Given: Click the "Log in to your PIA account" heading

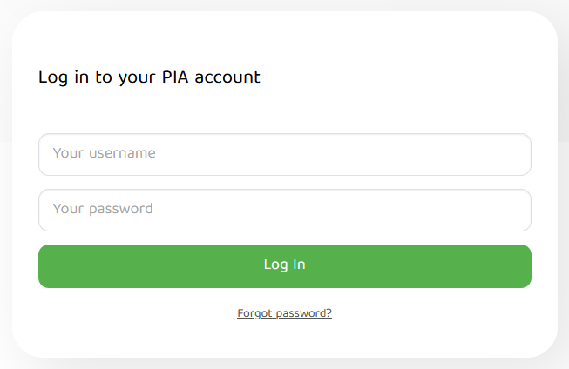Looking at the screenshot, I should [149, 77].
